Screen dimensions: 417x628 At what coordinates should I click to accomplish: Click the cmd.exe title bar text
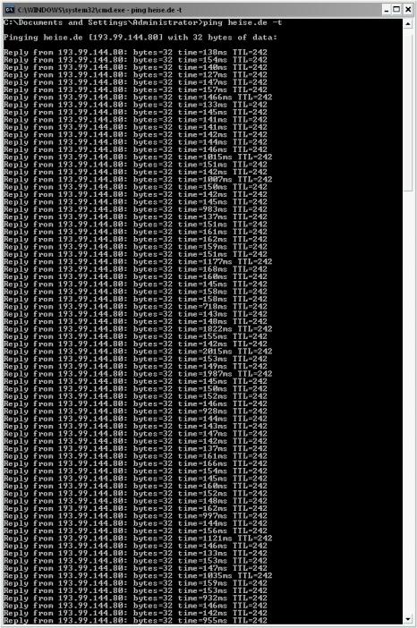[99, 10]
